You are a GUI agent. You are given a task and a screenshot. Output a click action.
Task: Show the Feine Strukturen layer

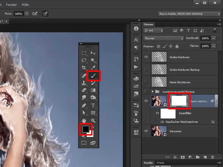(146, 82)
